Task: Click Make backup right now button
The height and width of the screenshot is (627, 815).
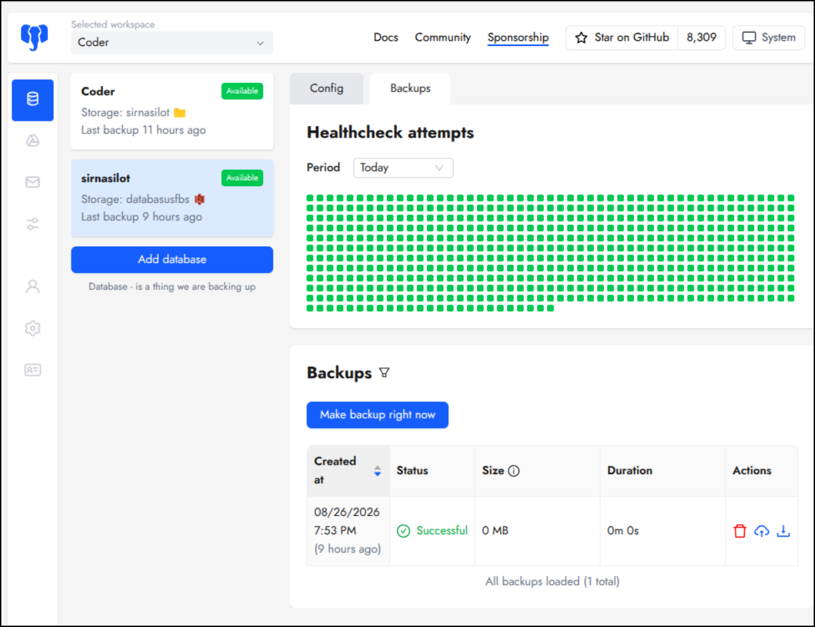Action: pos(377,415)
